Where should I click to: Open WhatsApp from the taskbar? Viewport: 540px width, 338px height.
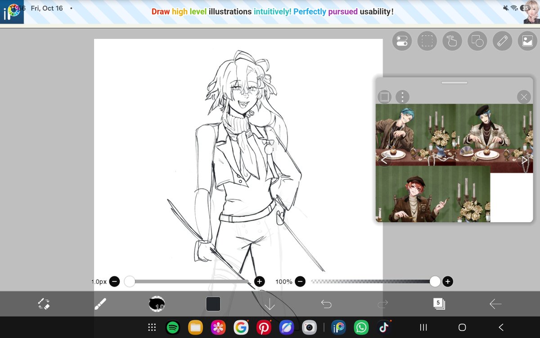click(361, 327)
